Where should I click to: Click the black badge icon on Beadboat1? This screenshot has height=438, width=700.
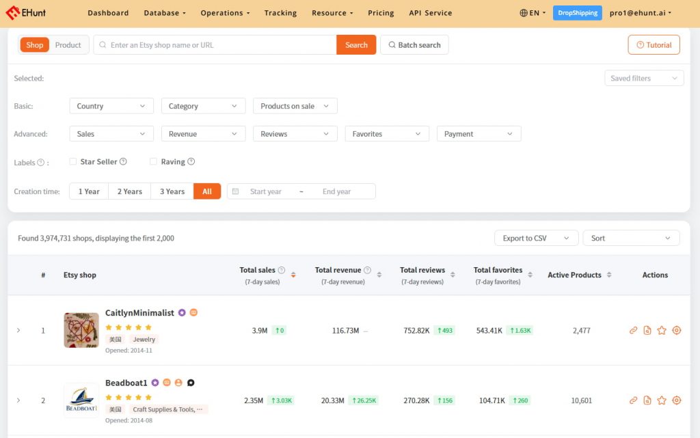point(191,383)
